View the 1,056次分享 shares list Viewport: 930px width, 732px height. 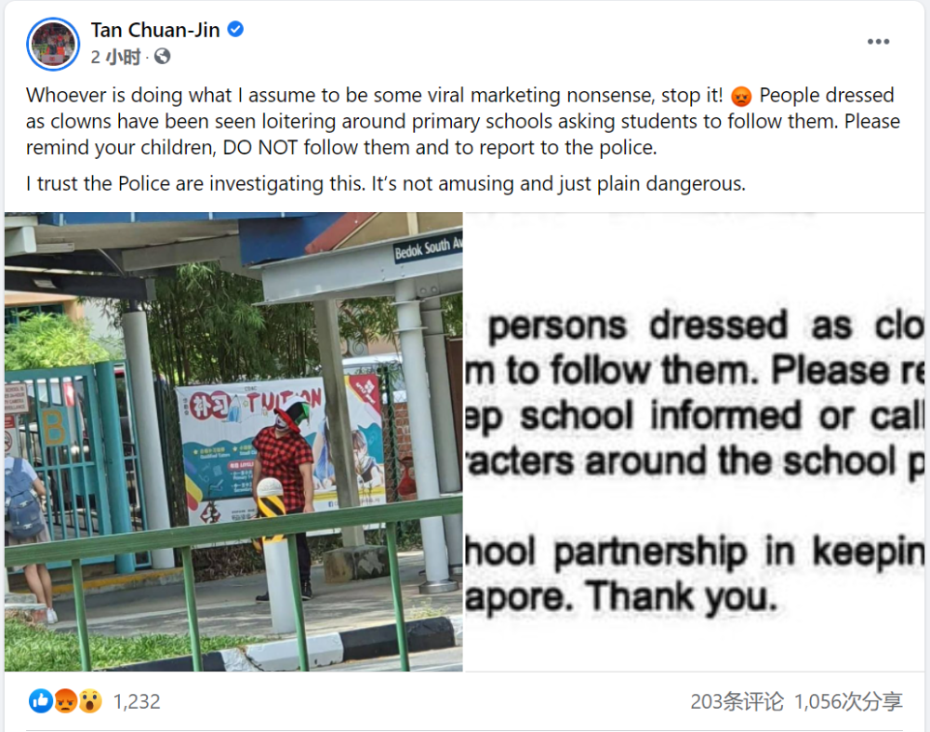point(848,701)
